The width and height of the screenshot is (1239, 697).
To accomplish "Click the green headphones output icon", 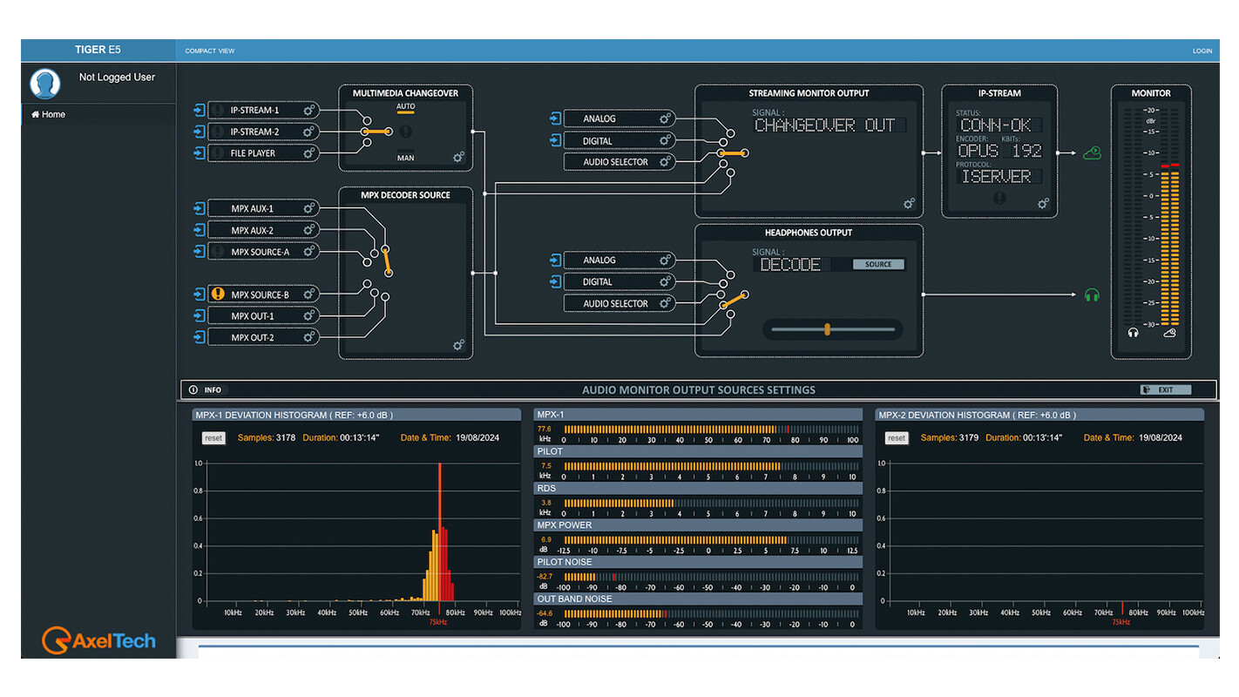I will [1092, 295].
